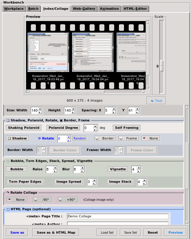Click the Scale slider handle
The width and height of the screenshot is (191, 239).
coord(162,66)
